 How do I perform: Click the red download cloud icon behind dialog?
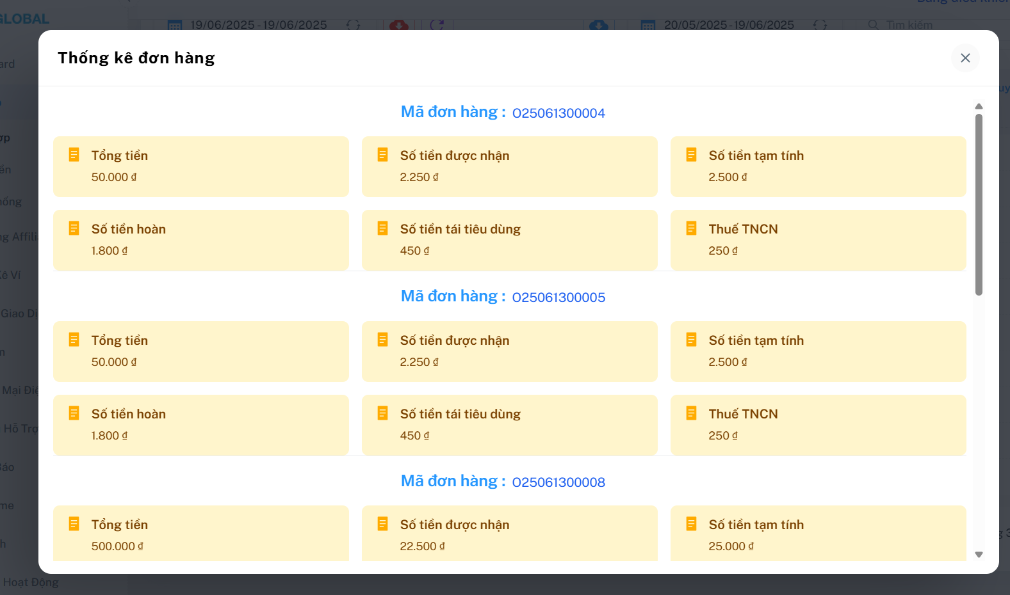tap(399, 25)
